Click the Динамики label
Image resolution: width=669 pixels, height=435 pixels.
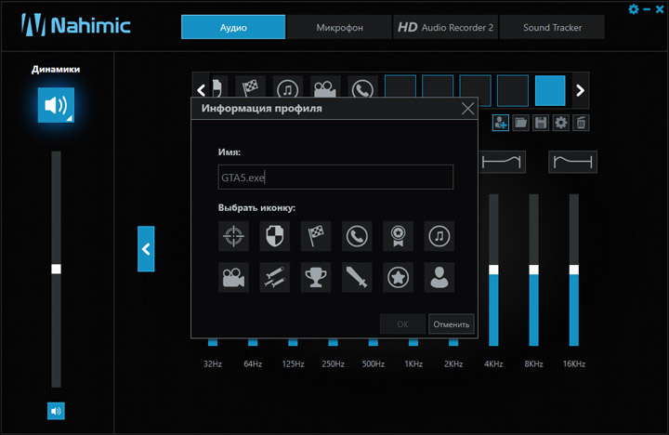(56, 70)
